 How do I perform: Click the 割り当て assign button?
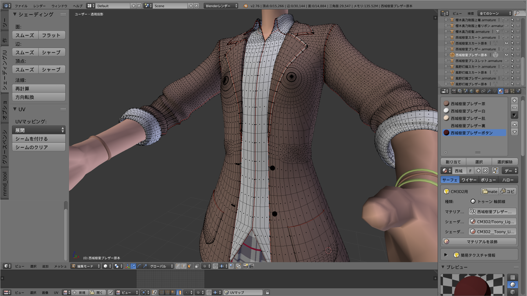click(x=453, y=162)
